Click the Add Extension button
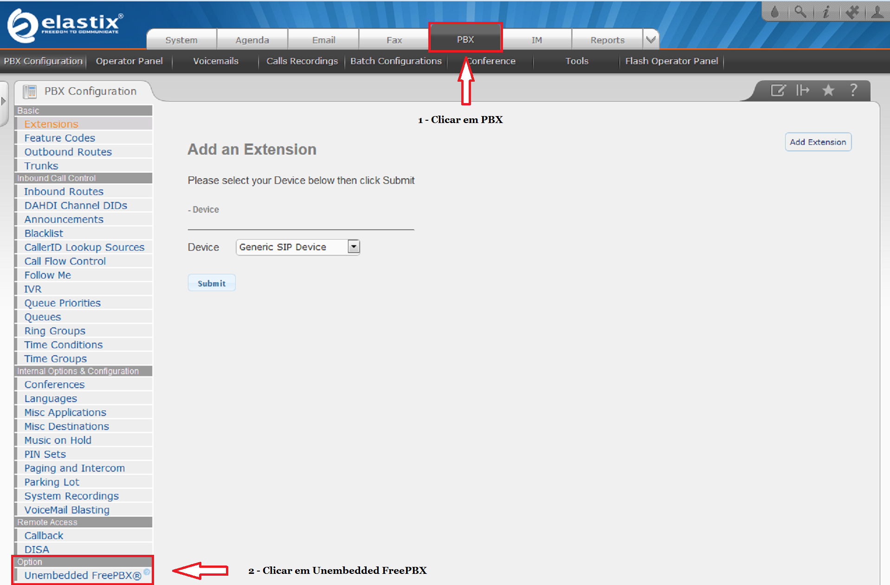 818,142
